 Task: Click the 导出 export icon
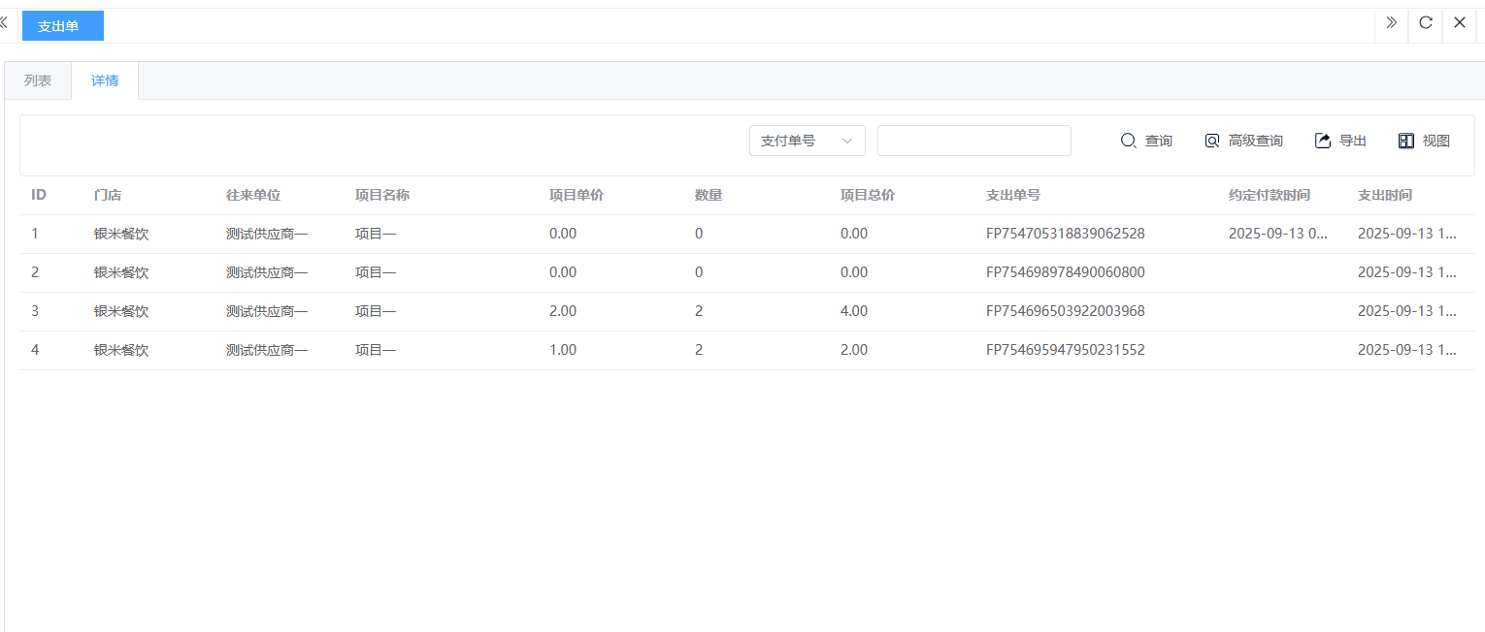(1323, 141)
